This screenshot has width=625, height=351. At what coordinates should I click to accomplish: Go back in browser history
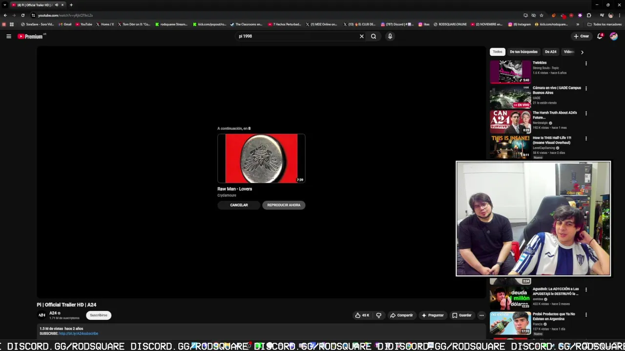5,15
